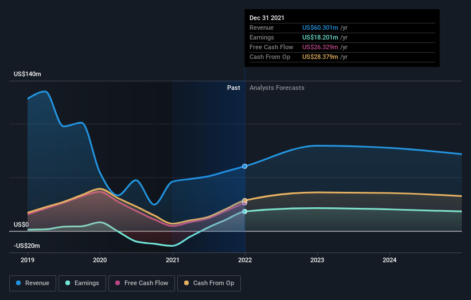Toggle the Free Cash Flow legend button
Image resolution: width=471 pixels, height=300 pixels.
pyautogui.click(x=142, y=283)
